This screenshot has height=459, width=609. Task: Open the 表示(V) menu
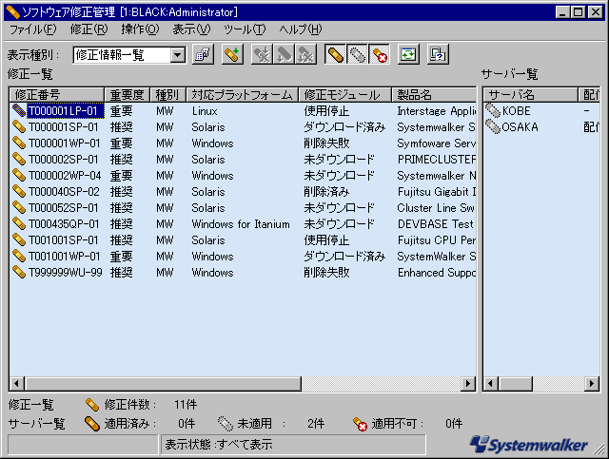[x=191, y=29]
